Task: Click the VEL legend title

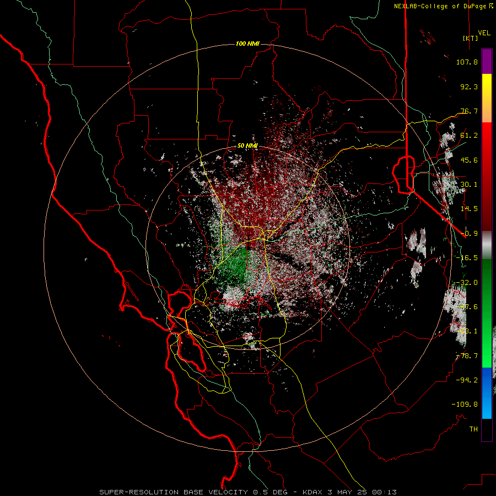Action: tap(484, 33)
